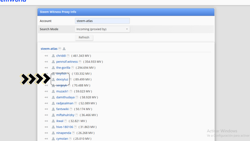250x141 pixels.
Task: Click the user icon beside pennsif.witness
Action: [x=53, y=62]
